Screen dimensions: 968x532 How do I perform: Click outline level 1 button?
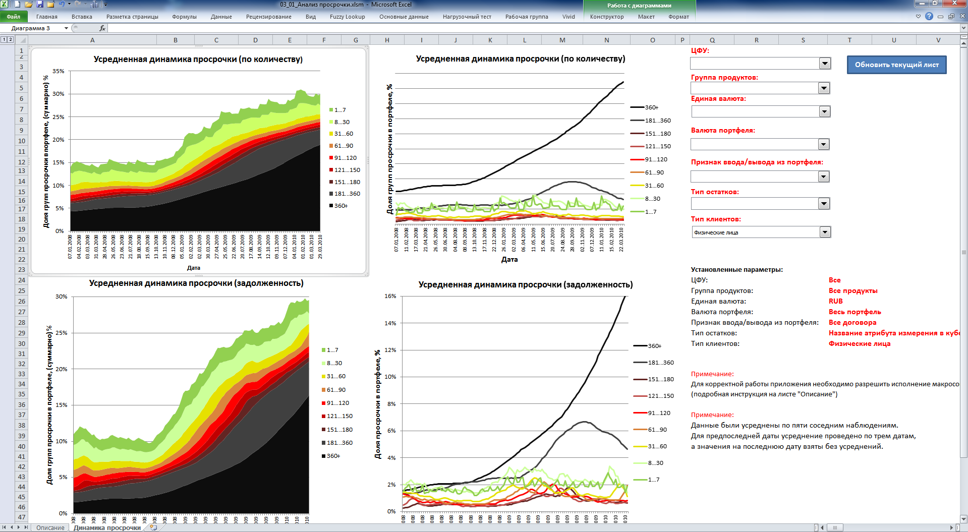coord(4,39)
